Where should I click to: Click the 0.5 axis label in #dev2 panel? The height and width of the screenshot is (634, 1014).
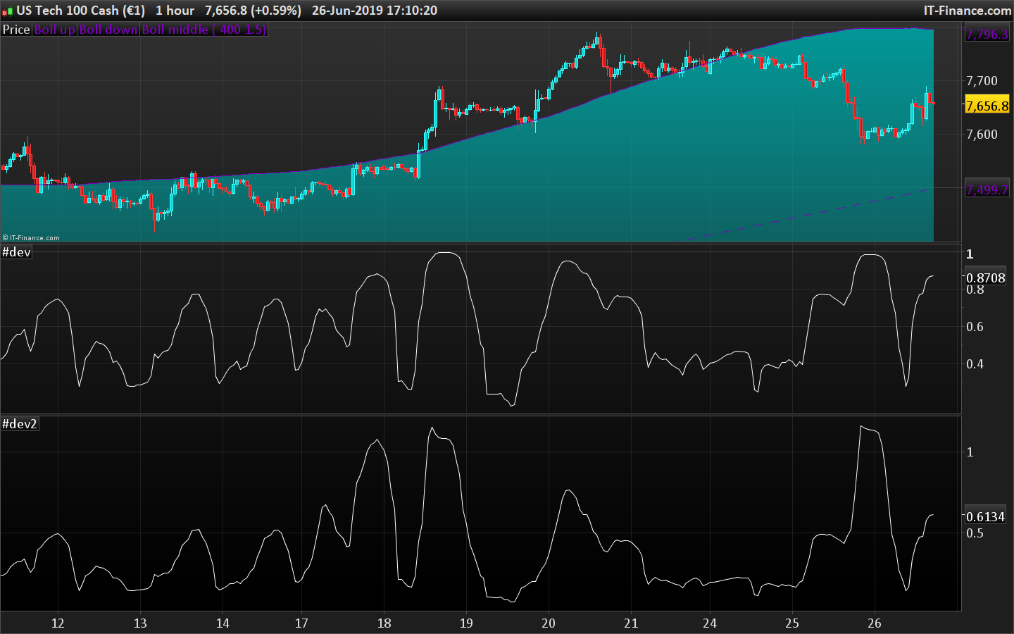pos(975,533)
